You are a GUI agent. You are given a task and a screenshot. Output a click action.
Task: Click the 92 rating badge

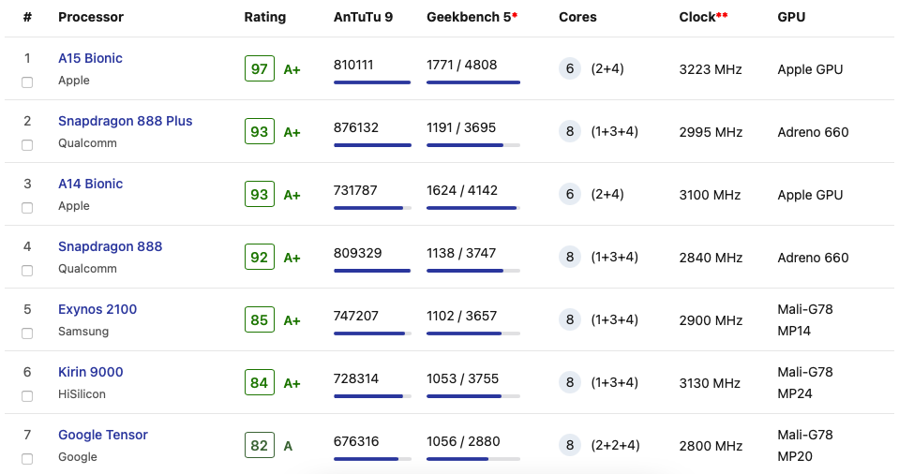pos(259,257)
